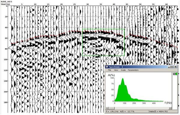Click inside the green selection rectangle
The height and width of the screenshot is (115, 180).
pyautogui.click(x=103, y=42)
